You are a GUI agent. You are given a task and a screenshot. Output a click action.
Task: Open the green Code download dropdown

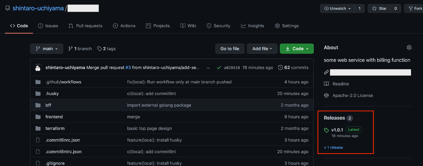click(297, 49)
